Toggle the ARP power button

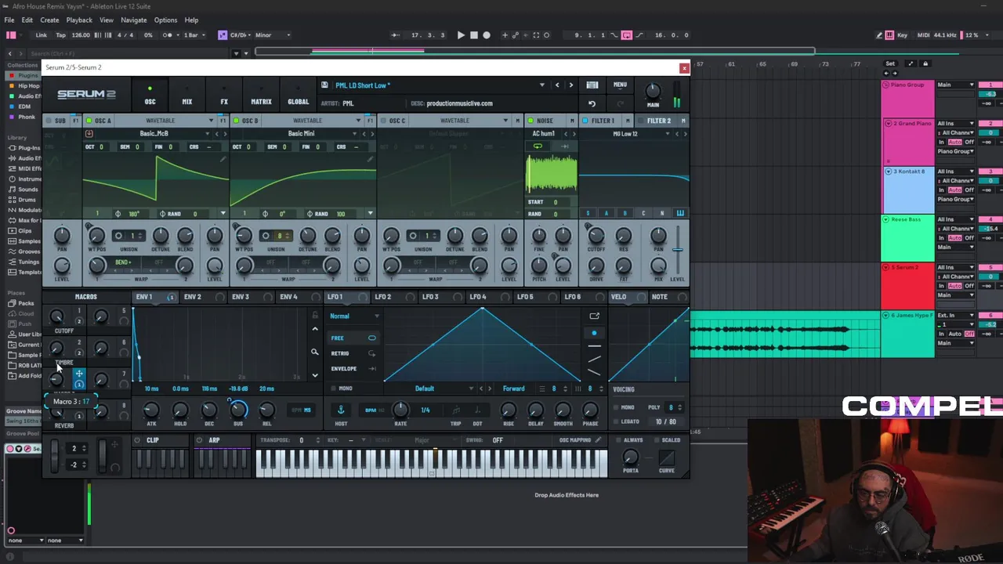pos(199,440)
